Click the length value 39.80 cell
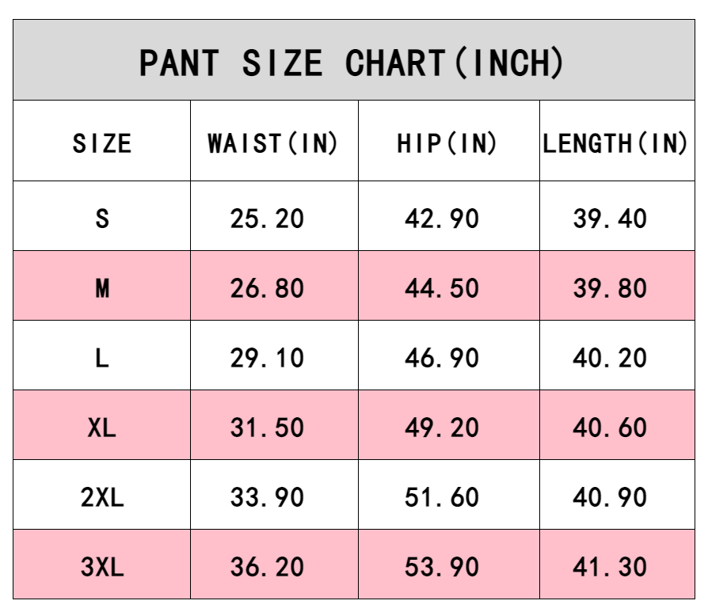Viewport: 708px width, 612px height. coord(610,288)
